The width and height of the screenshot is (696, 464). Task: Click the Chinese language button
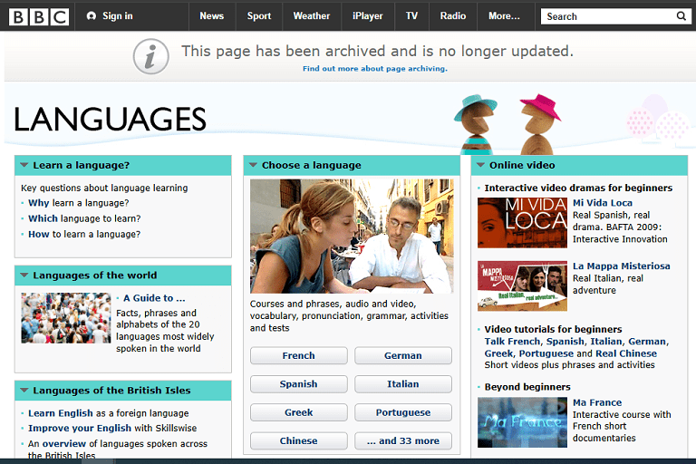(x=299, y=441)
